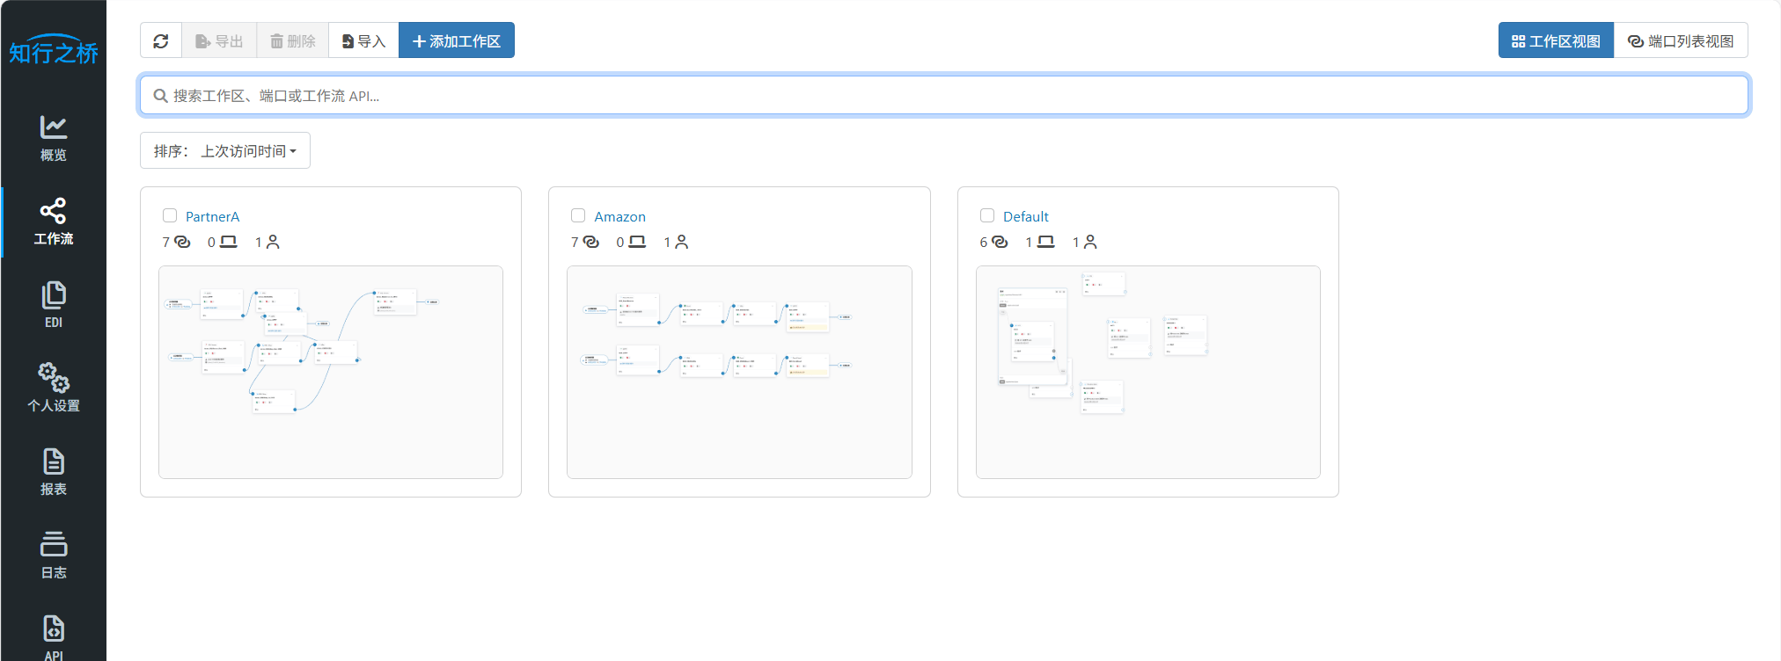This screenshot has height=661, width=1781.
Task: Click the 导出 export button
Action: click(219, 40)
